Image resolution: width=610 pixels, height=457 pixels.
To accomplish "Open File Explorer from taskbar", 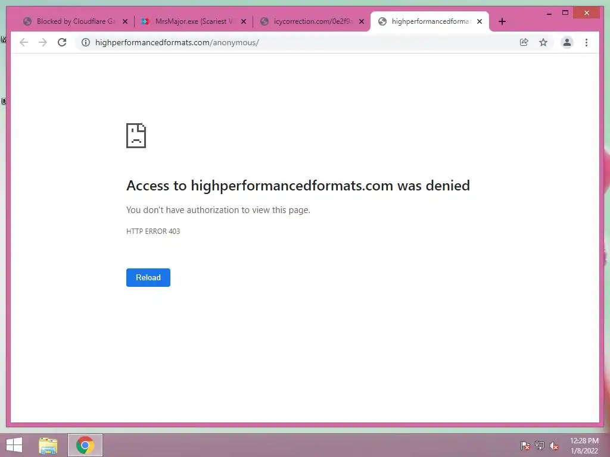I will [48, 445].
